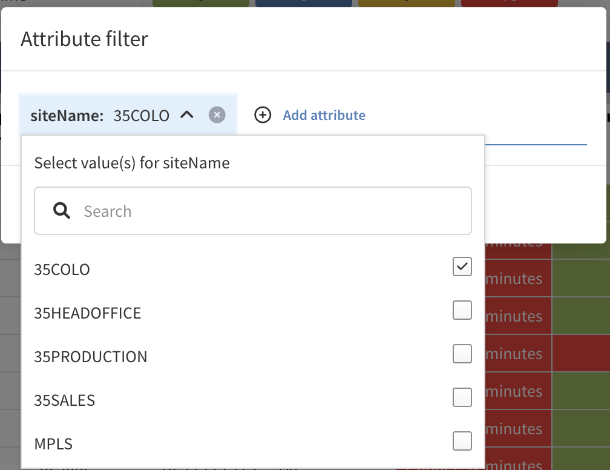
Task: Select the 35HEADOFFICE option label
Action: pyautogui.click(x=88, y=313)
